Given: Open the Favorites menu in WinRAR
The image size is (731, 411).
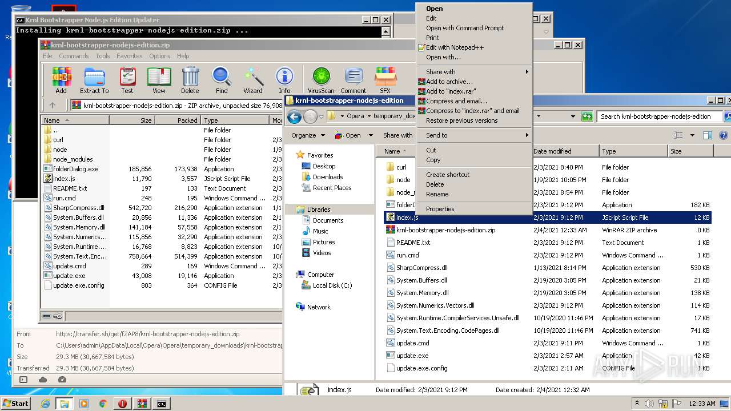Looking at the screenshot, I should tap(130, 56).
